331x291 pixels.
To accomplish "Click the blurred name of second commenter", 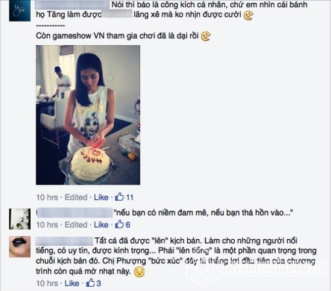I will [75, 213].
